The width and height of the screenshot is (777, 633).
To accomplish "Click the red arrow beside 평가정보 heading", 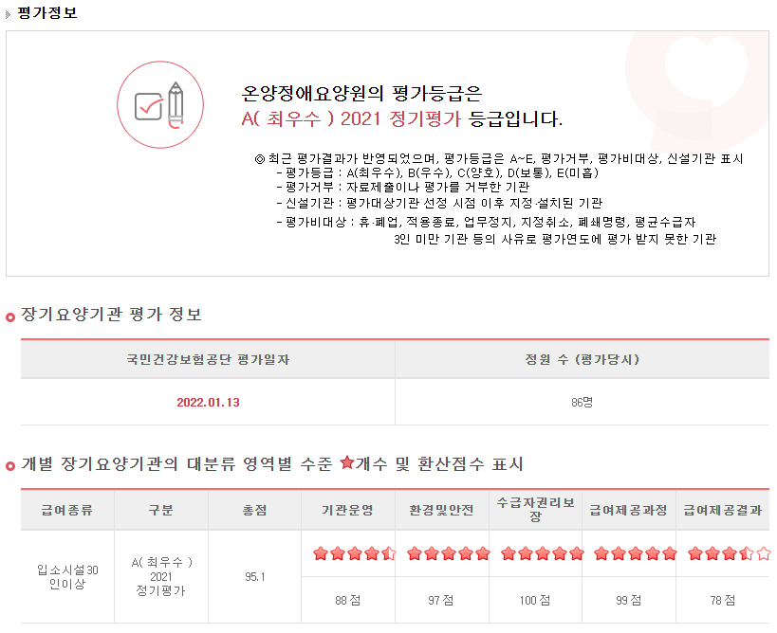I will pos(8,14).
